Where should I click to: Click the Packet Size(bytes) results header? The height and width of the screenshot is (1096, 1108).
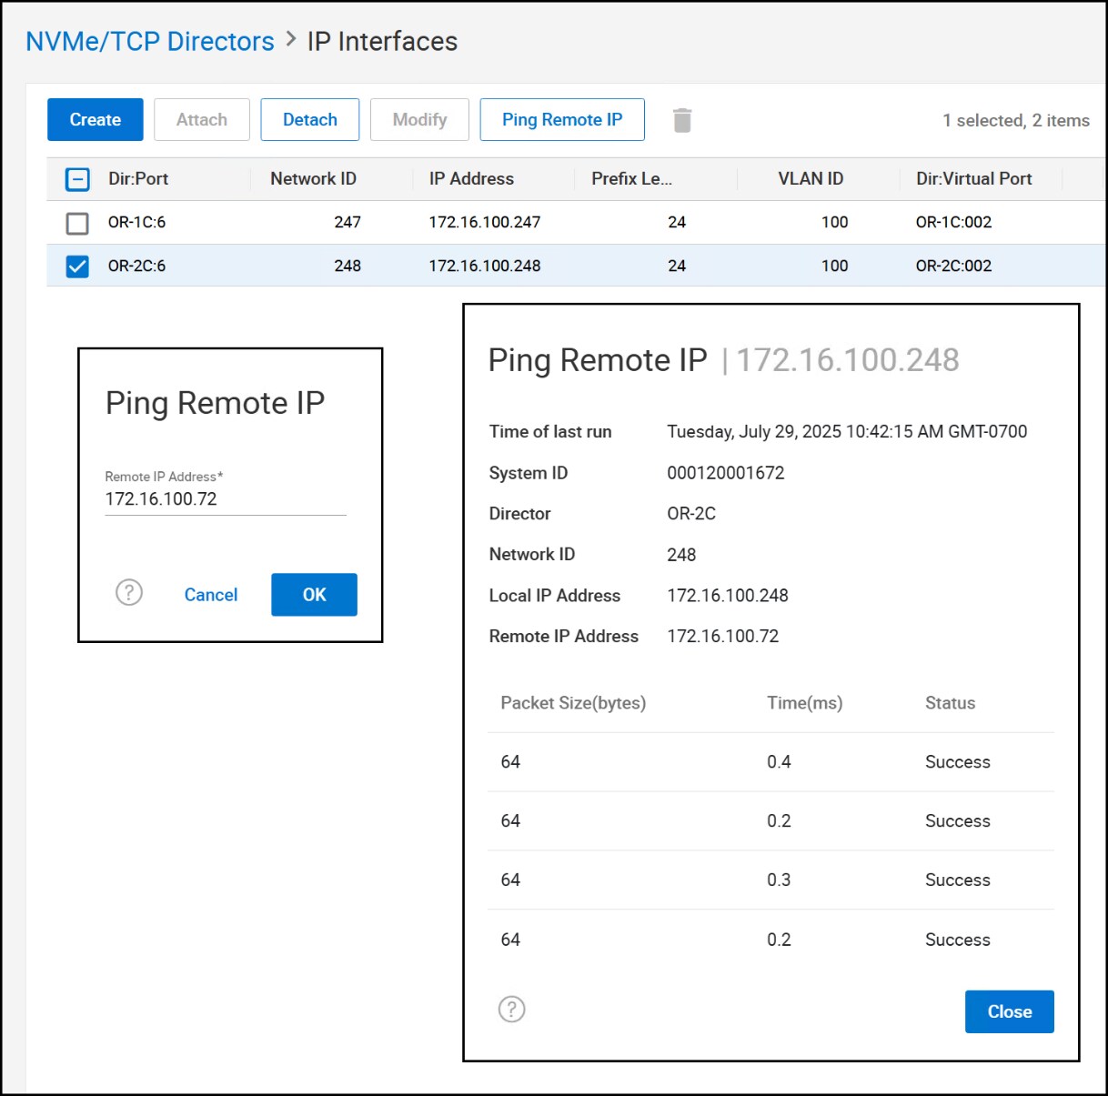coord(573,703)
